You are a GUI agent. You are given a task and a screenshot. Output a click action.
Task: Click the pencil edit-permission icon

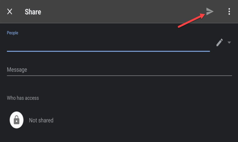[x=220, y=43]
